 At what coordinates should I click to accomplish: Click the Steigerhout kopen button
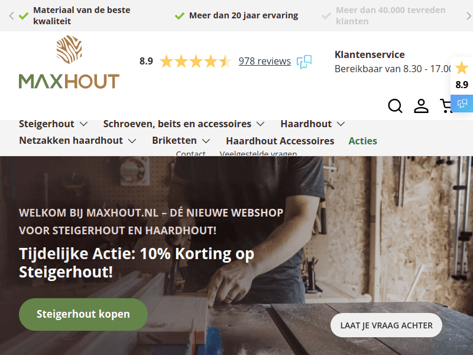(x=83, y=314)
